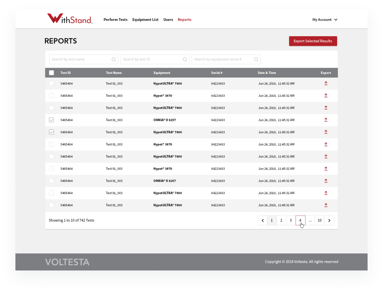The width and height of the screenshot is (383, 292).
Task: Click the test name search magnifier icon
Action: coord(114,60)
